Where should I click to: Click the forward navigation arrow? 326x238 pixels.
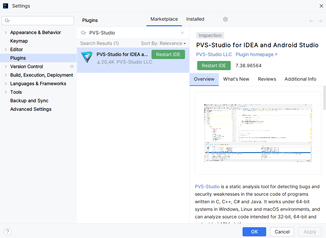click(x=320, y=21)
